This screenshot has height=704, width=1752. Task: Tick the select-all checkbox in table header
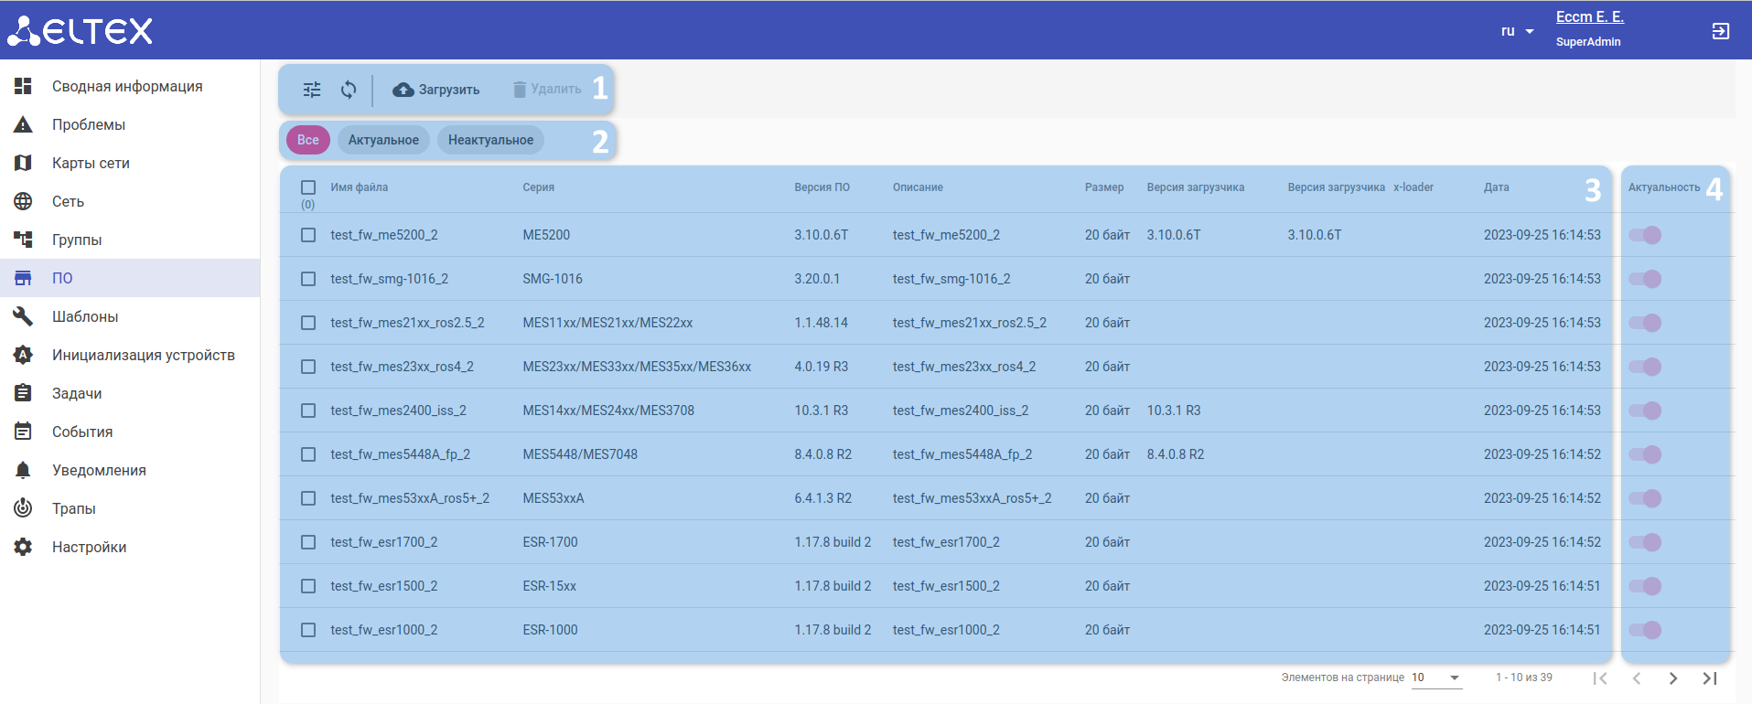pyautogui.click(x=308, y=187)
